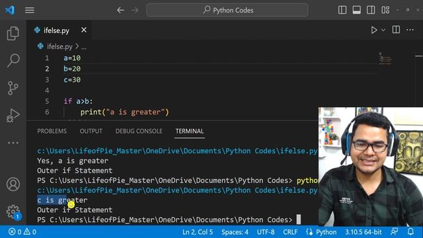Click the VS Code logo icon
This screenshot has height=238, width=423.
(x=10, y=11)
